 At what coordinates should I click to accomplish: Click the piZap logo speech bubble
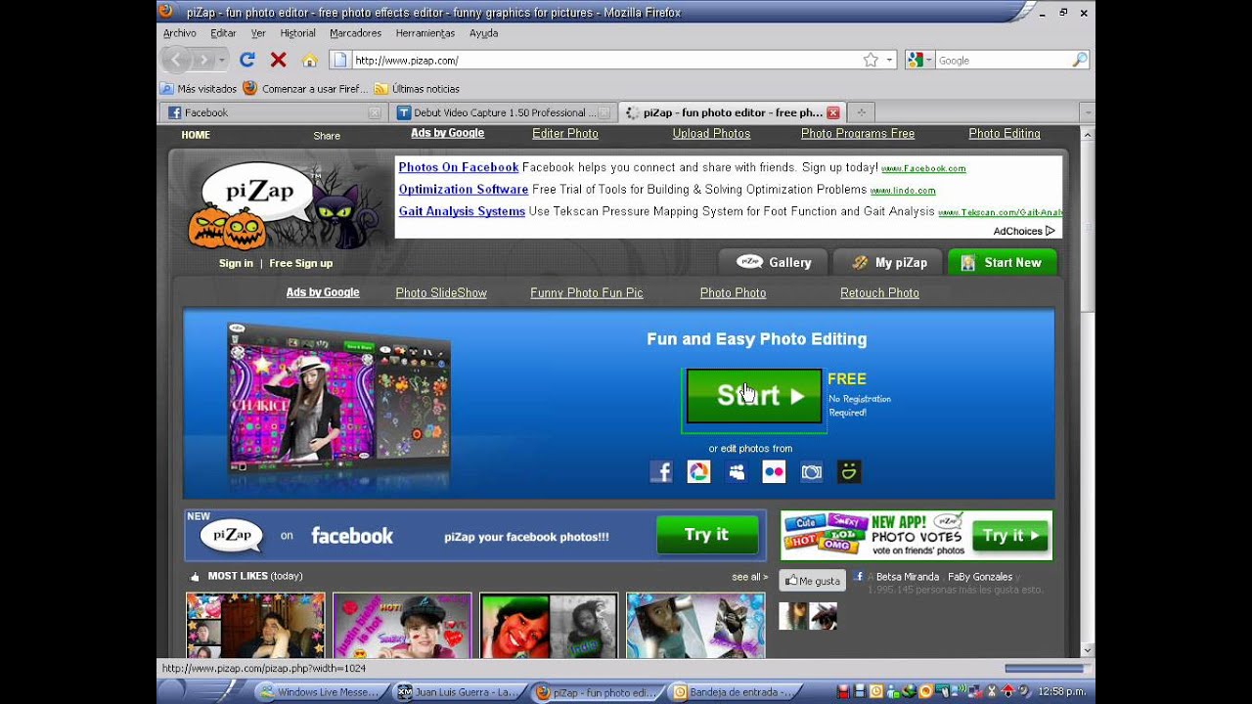(259, 192)
